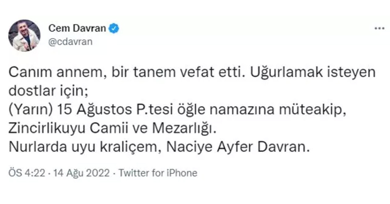This screenshot has height=204, width=390.
Task: Open the timestamp ÖS 4:22 · 14 Ağu 2022
Action: (58, 173)
